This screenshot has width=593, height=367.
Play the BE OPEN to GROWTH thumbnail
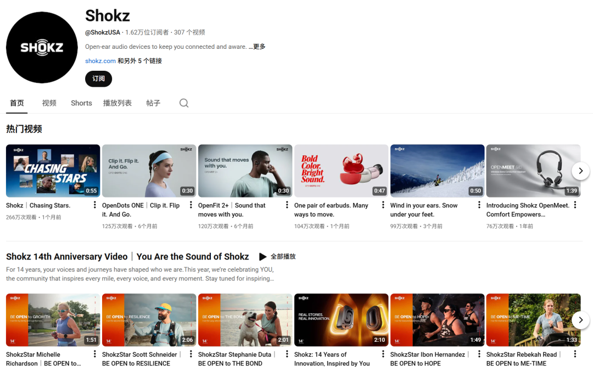pos(53,320)
